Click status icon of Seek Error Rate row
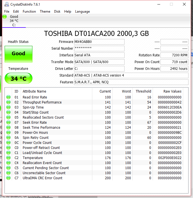Image resolution: width=193 pixels, height=198 pixels. [x=8, y=122]
